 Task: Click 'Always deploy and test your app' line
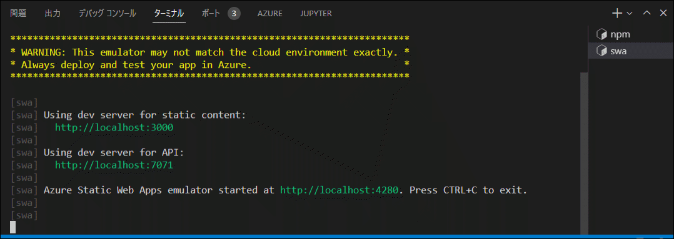coord(136,65)
